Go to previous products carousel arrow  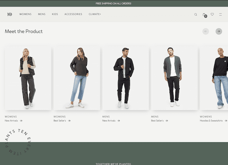206,31
